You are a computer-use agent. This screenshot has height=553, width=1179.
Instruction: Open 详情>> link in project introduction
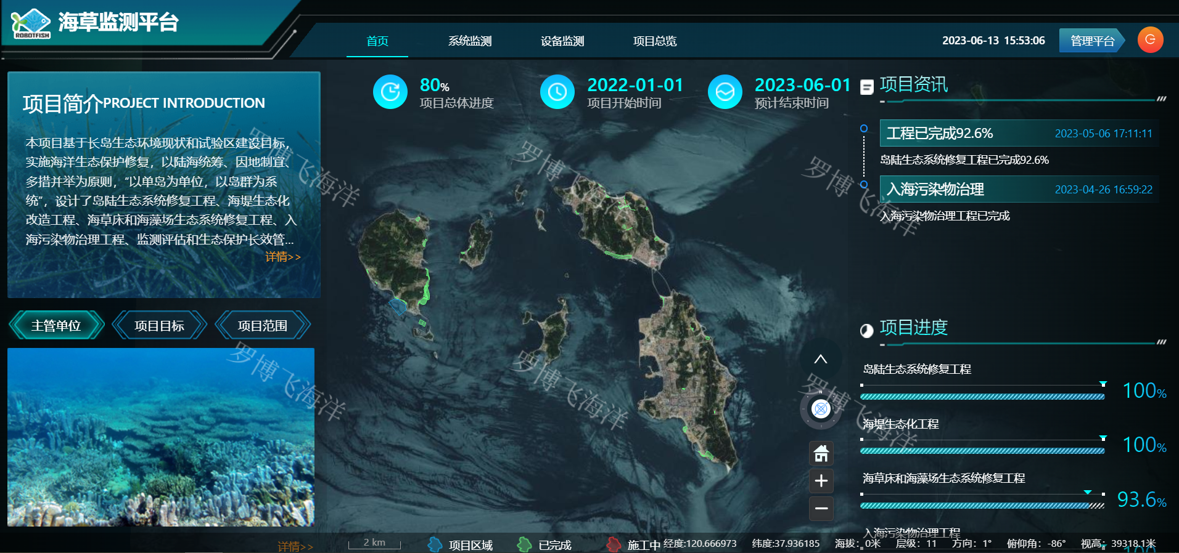click(283, 257)
